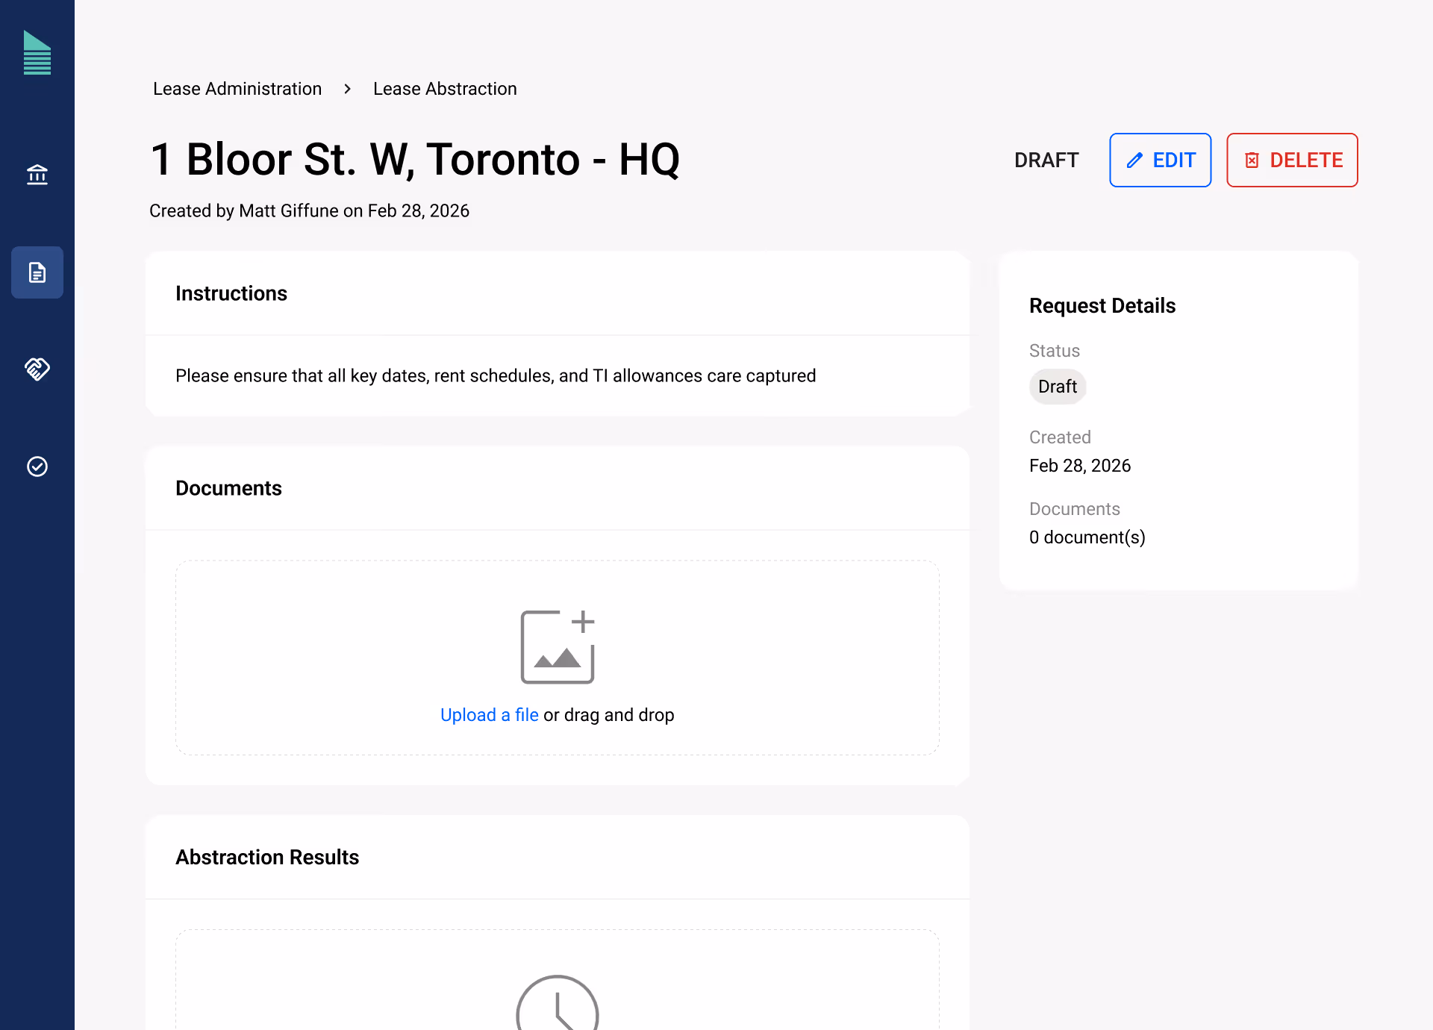1433x1030 pixels.
Task: Go to Lease Administration breadcrumb
Action: (x=237, y=89)
